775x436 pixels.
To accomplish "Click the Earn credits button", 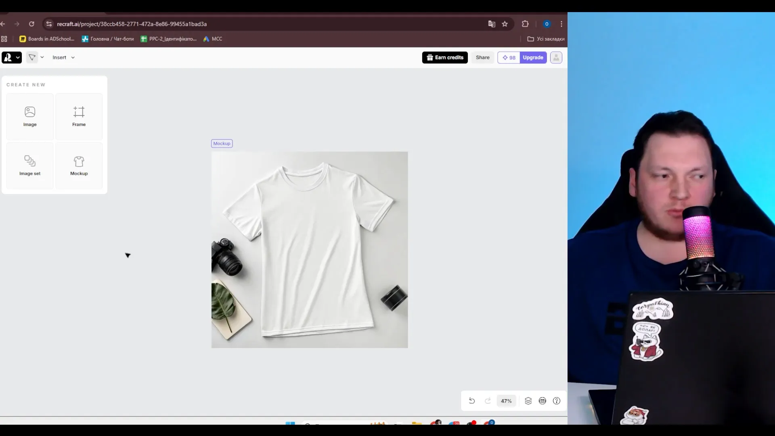I will pyautogui.click(x=445, y=57).
